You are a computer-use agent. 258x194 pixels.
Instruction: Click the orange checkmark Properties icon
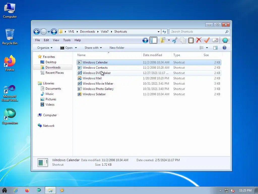point(207,40)
